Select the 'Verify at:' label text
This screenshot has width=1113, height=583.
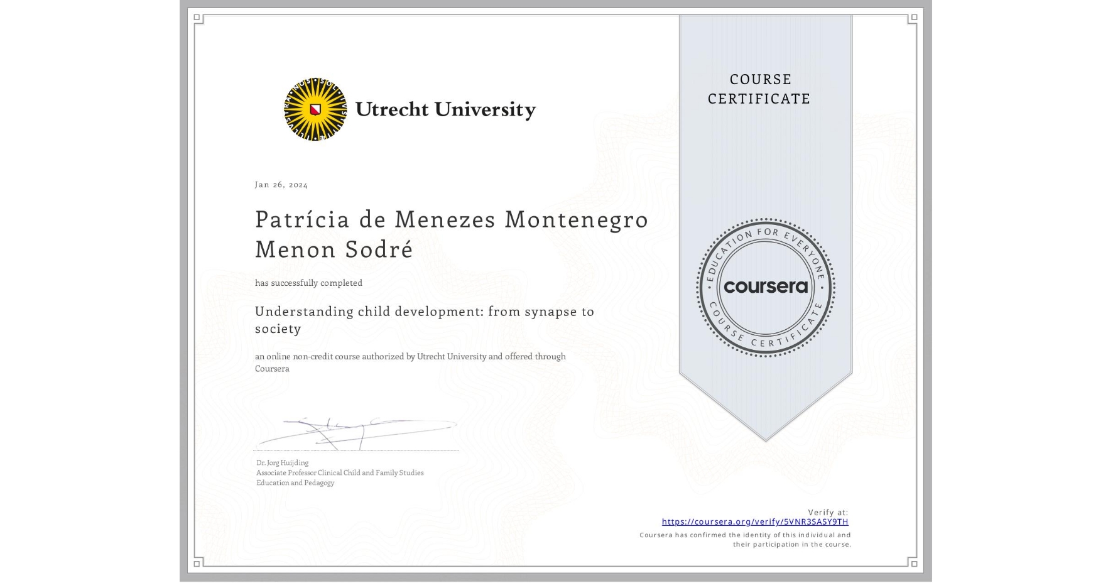[x=827, y=511]
